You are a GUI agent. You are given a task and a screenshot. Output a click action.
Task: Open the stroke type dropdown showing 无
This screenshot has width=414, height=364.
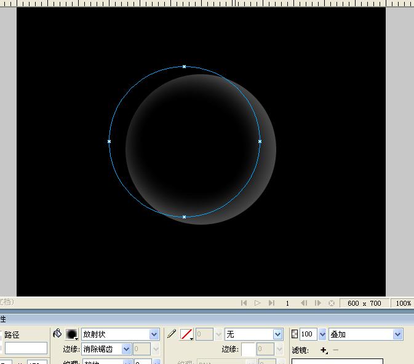253,335
